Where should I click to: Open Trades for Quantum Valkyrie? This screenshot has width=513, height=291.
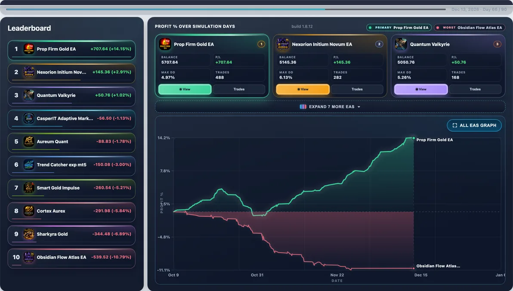475,89
